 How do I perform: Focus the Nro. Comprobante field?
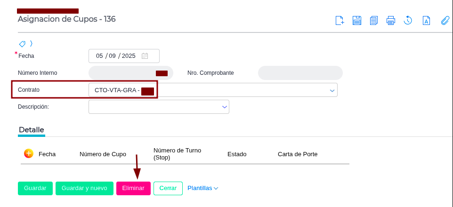(300, 73)
